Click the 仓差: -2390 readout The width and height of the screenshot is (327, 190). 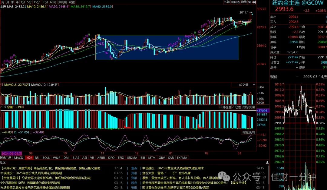tap(15, 107)
